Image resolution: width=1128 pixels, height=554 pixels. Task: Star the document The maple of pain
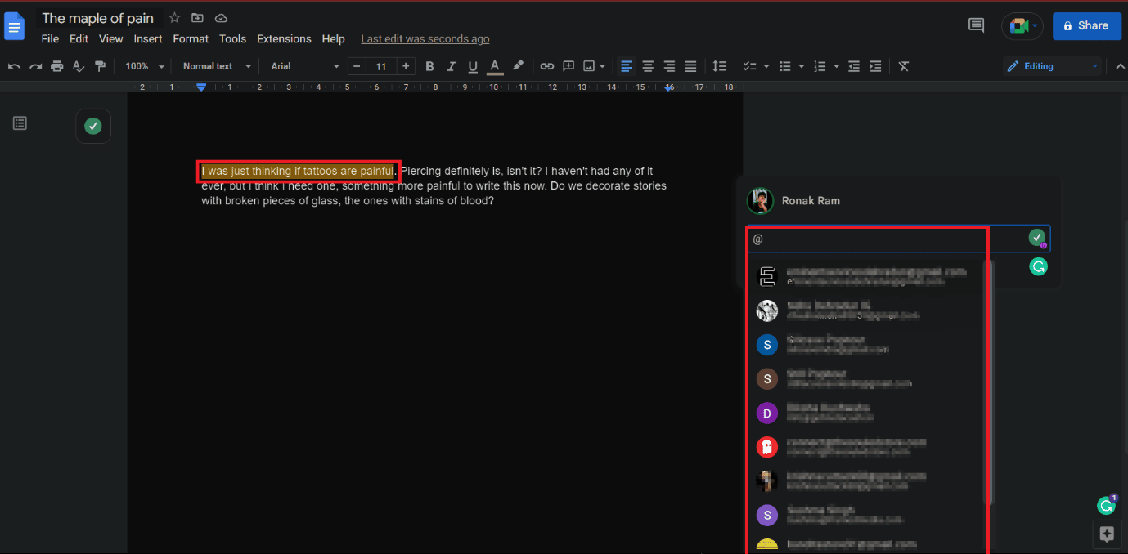pos(174,18)
